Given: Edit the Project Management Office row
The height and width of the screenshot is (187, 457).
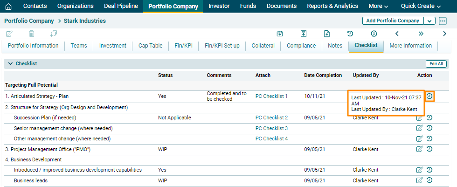Looking at the screenshot, I should point(420,149).
